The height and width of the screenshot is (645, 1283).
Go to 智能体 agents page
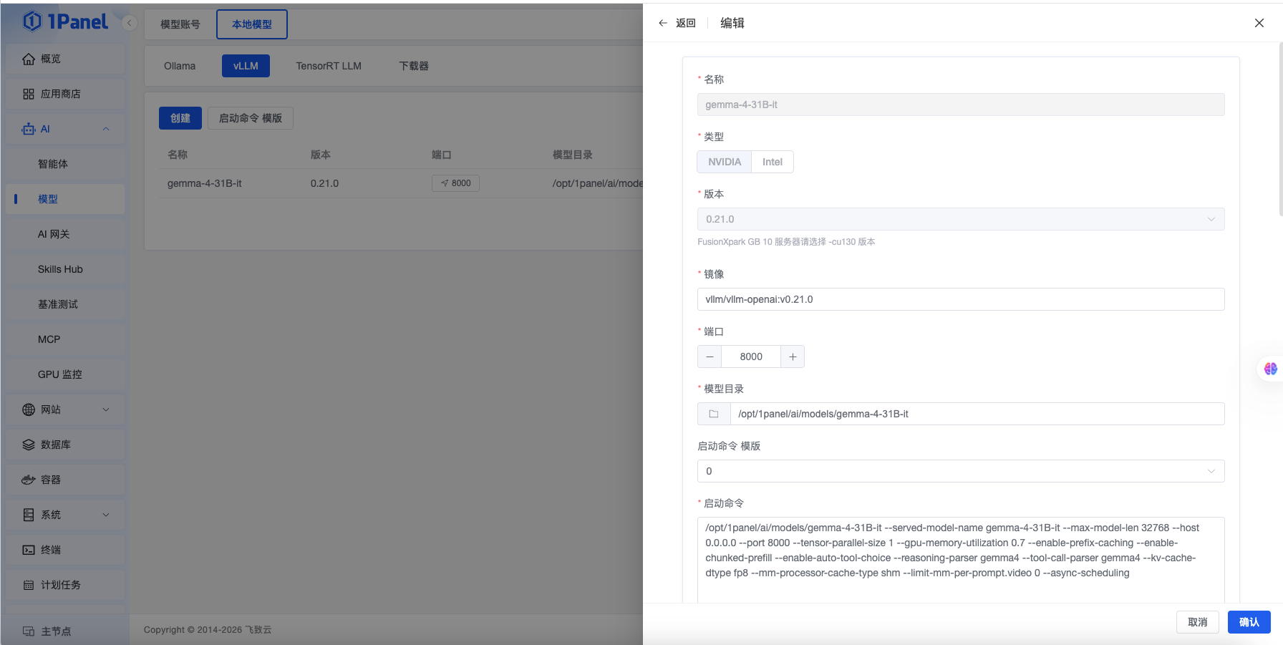65,164
